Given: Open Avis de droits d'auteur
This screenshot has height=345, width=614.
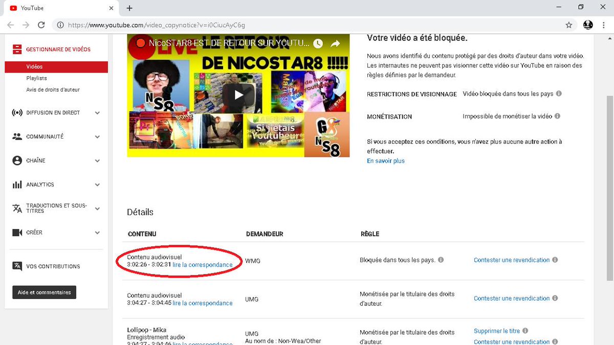Looking at the screenshot, I should [53, 90].
